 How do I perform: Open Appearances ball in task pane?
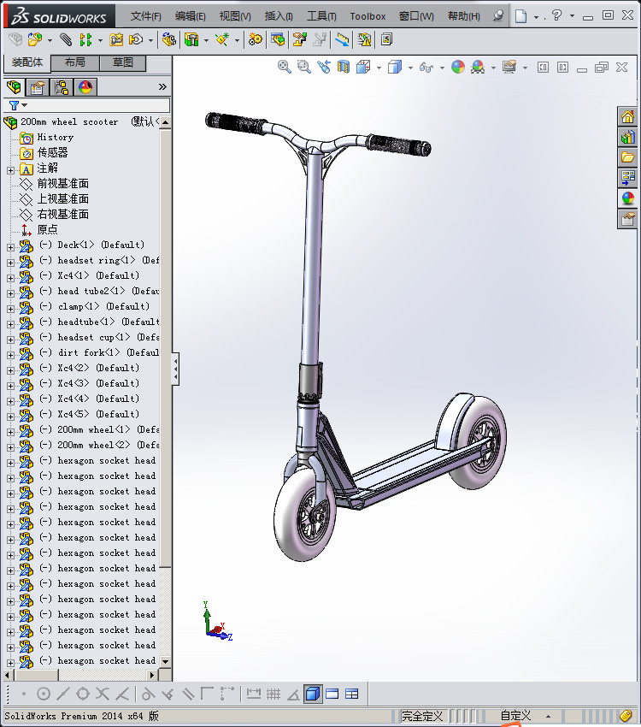click(x=627, y=198)
